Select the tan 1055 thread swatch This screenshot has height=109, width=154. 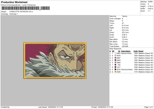pyautogui.click(x=115, y=56)
